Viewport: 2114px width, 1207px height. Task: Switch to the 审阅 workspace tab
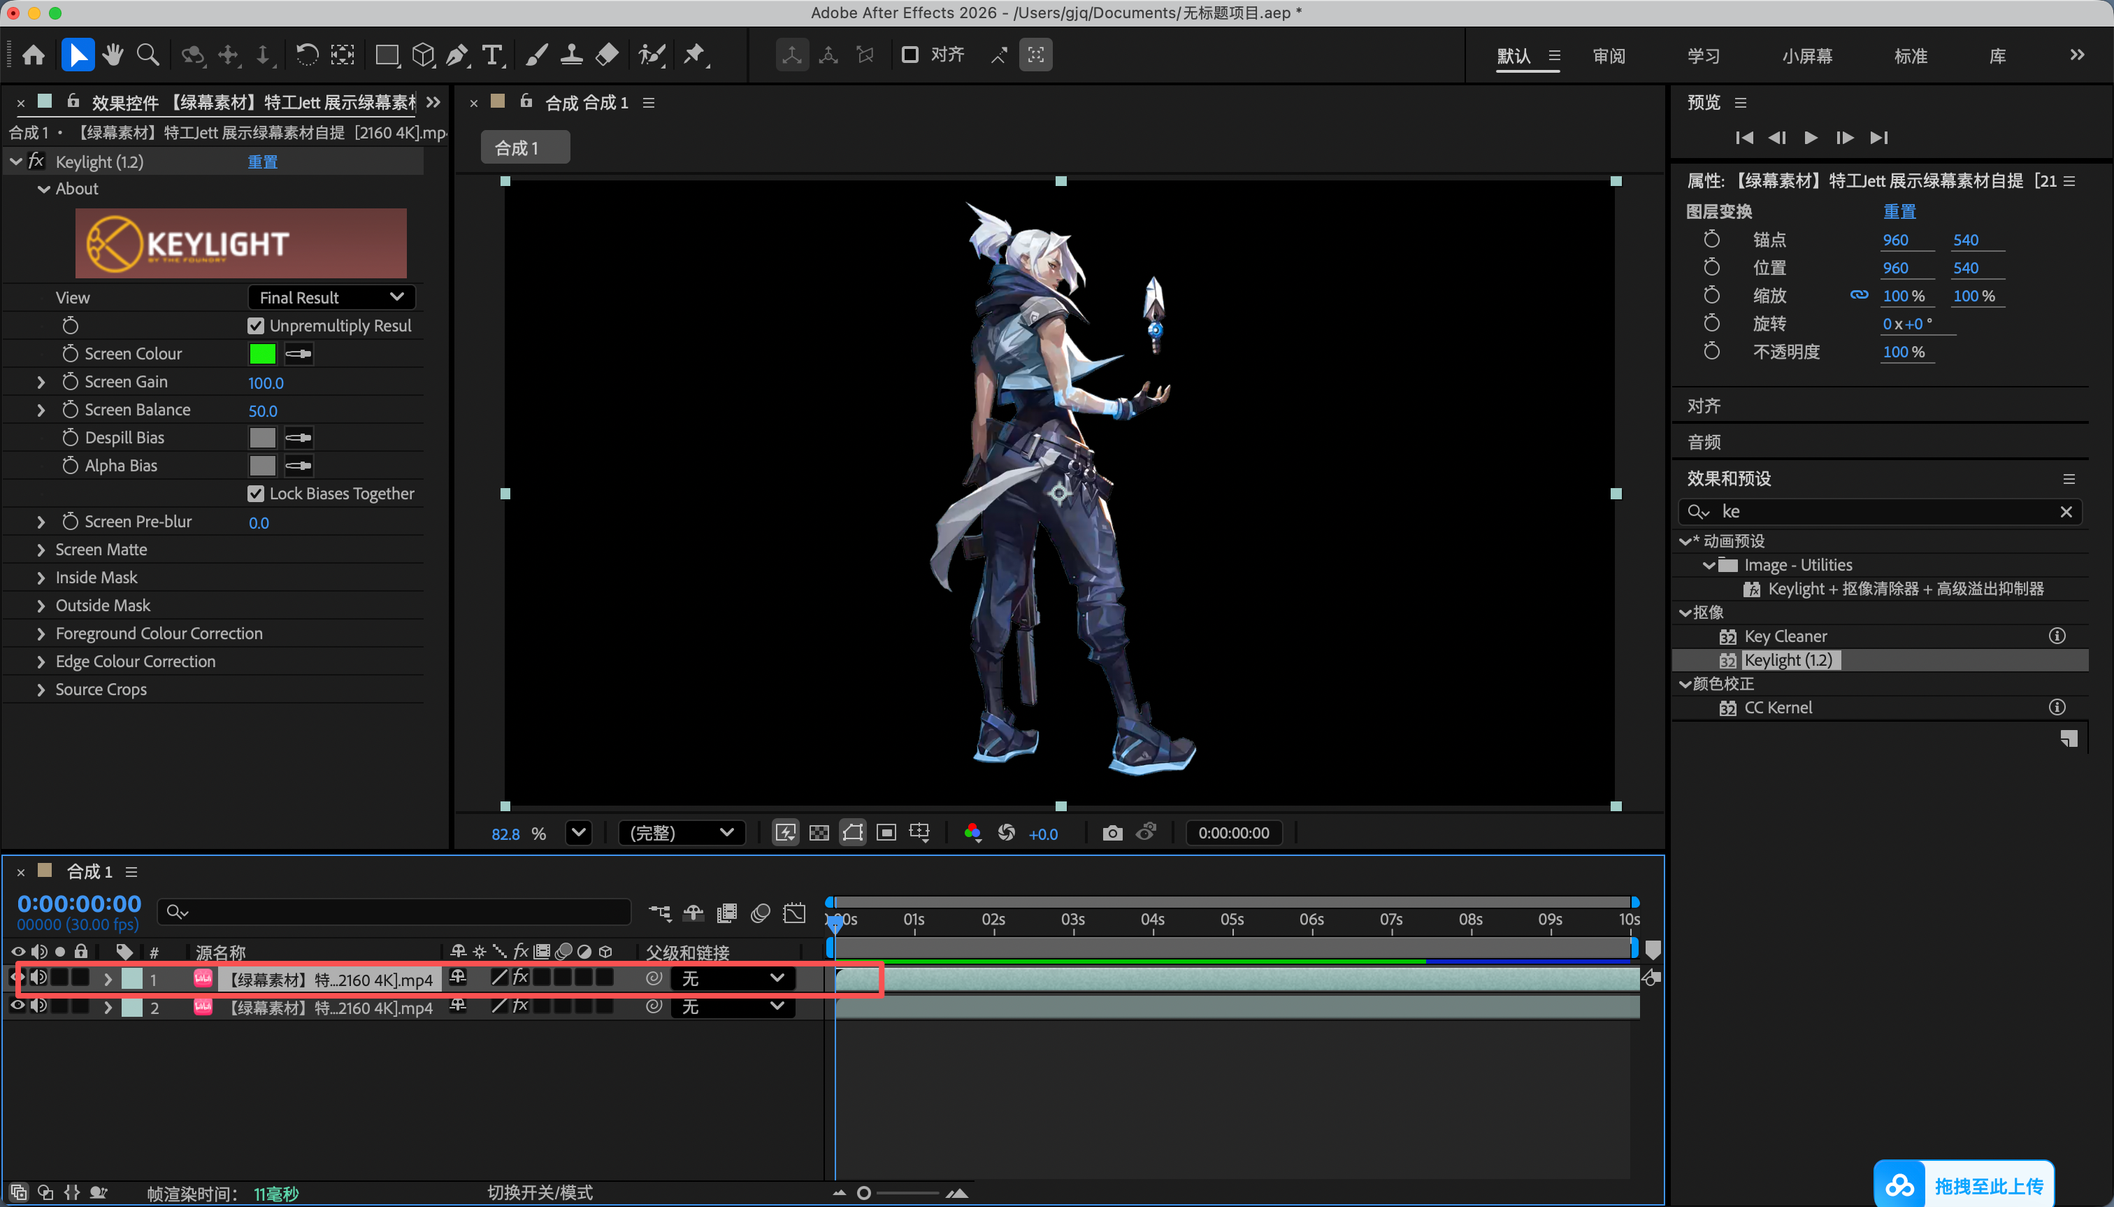coord(1609,55)
